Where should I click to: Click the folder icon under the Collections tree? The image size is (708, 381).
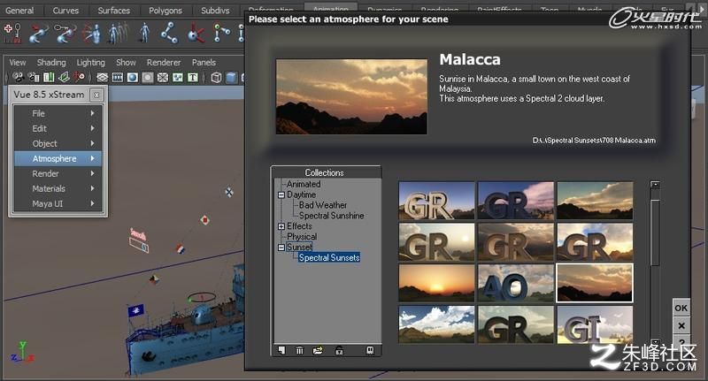(x=318, y=350)
